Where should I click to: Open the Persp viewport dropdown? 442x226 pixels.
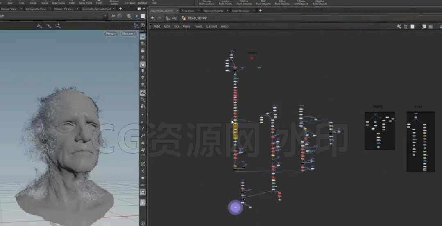point(111,34)
